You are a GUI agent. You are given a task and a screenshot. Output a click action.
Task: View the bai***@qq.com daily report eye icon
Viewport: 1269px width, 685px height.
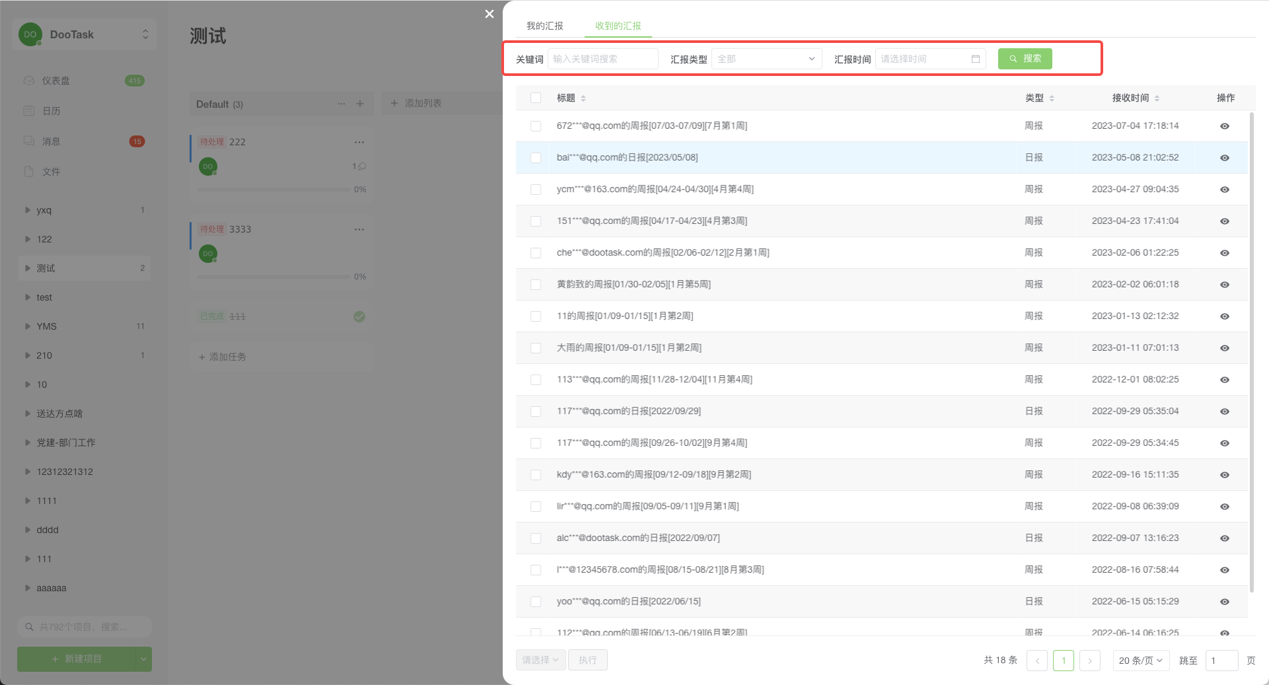pos(1225,158)
